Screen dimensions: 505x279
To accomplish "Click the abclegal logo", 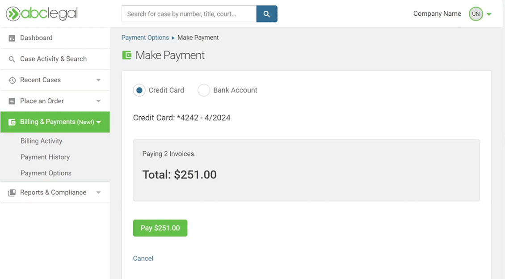I will point(42,14).
